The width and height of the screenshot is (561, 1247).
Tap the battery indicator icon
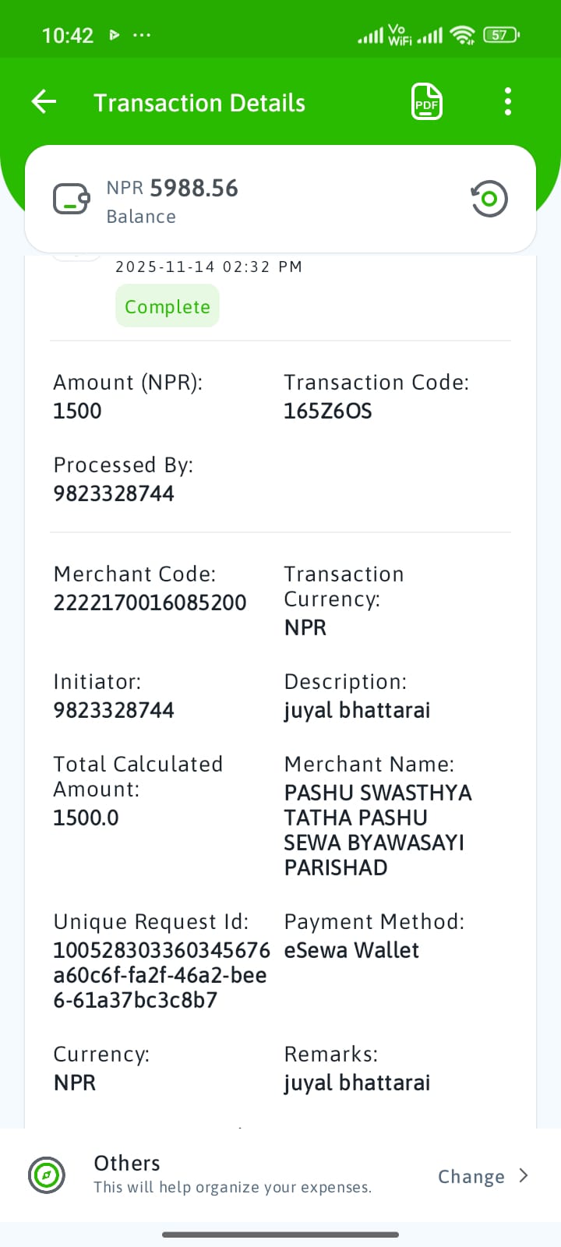point(501,35)
